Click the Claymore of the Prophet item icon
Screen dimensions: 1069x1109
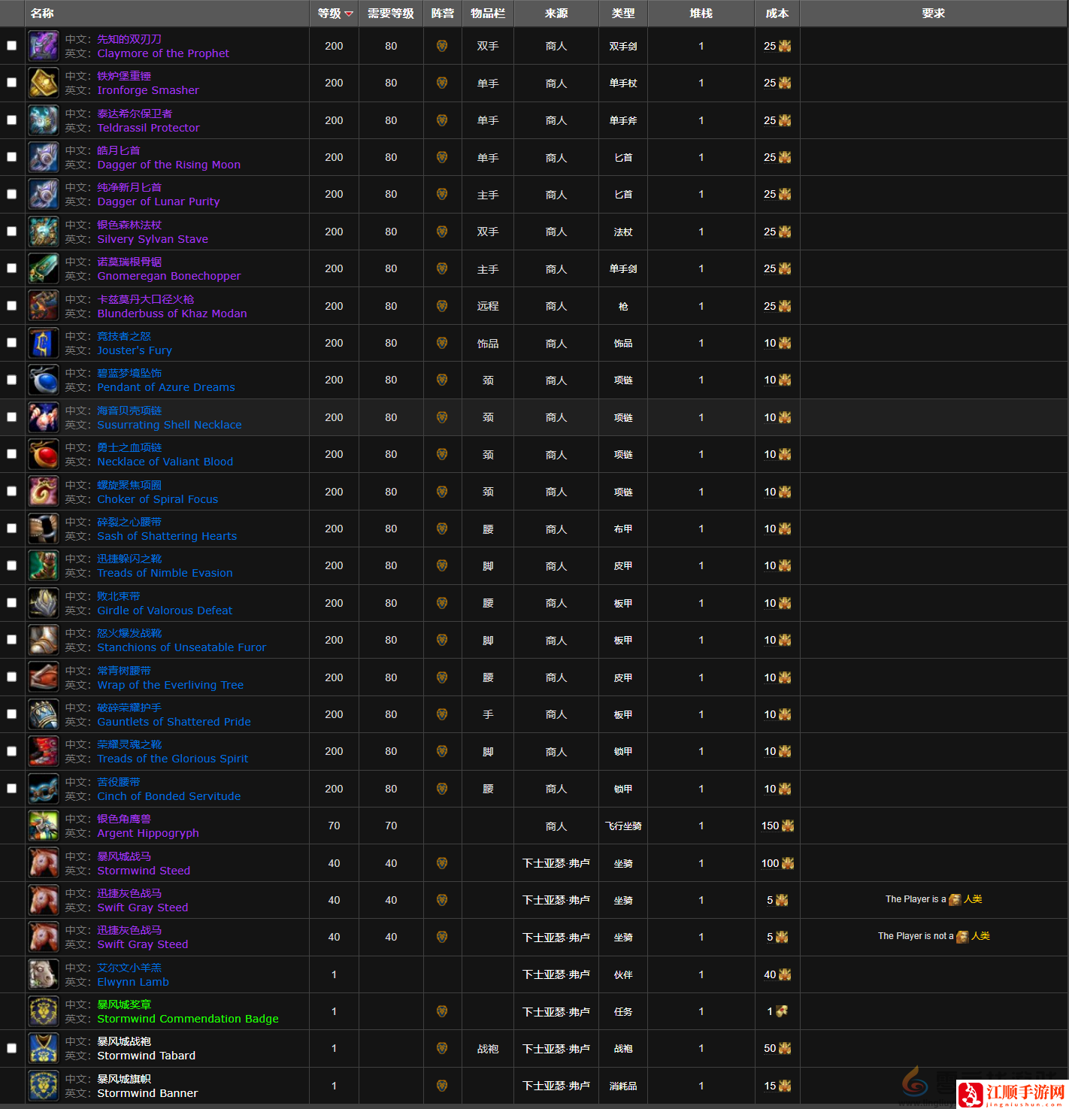(x=44, y=46)
